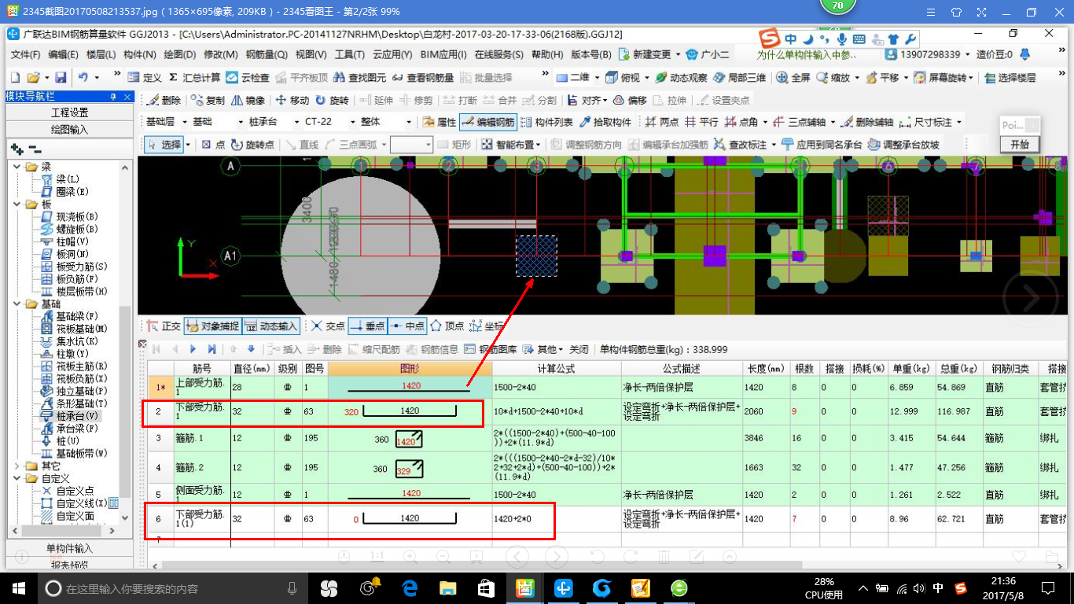The height and width of the screenshot is (604, 1074).
Task: Click 应用到同名承台 apply tool
Action: [822, 145]
